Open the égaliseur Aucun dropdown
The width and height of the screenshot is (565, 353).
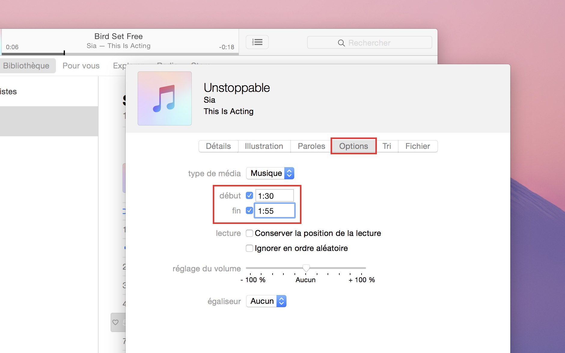coord(266,301)
